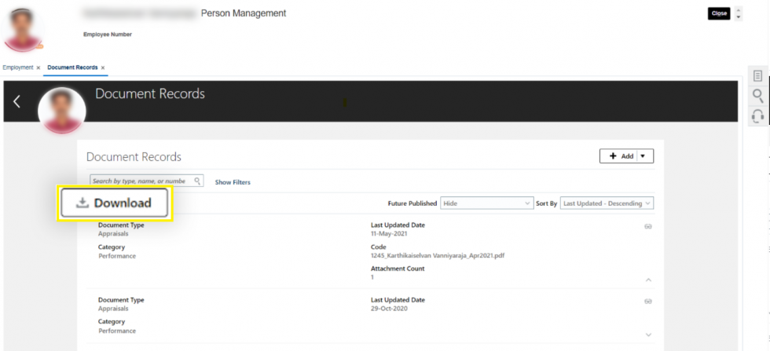Close the Employment tab with its x
This screenshot has width=770, height=351.
(38, 68)
